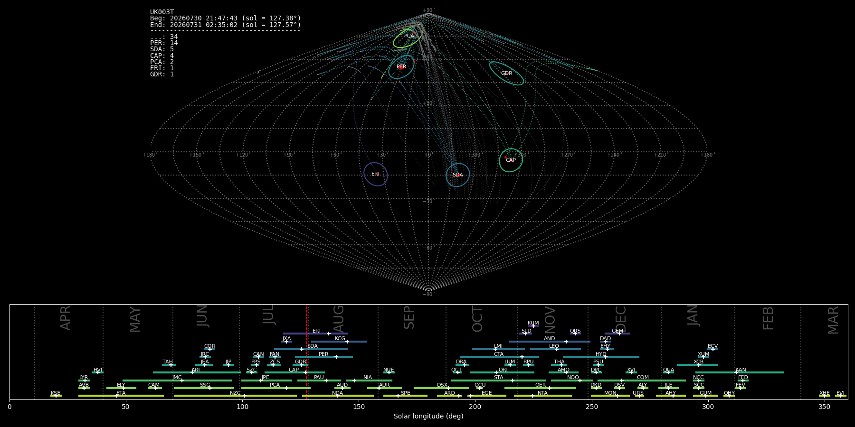Click the SPE shower label in timeline

pyautogui.click(x=405, y=393)
